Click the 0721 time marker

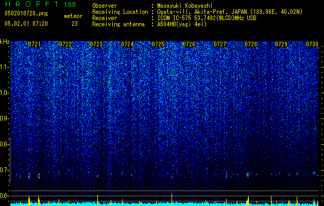tap(35, 44)
